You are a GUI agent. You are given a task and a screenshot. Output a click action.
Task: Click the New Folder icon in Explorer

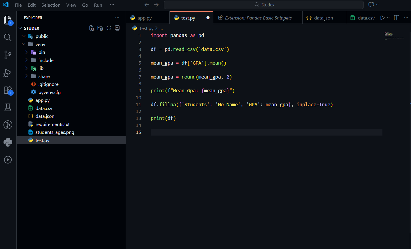click(x=100, y=28)
